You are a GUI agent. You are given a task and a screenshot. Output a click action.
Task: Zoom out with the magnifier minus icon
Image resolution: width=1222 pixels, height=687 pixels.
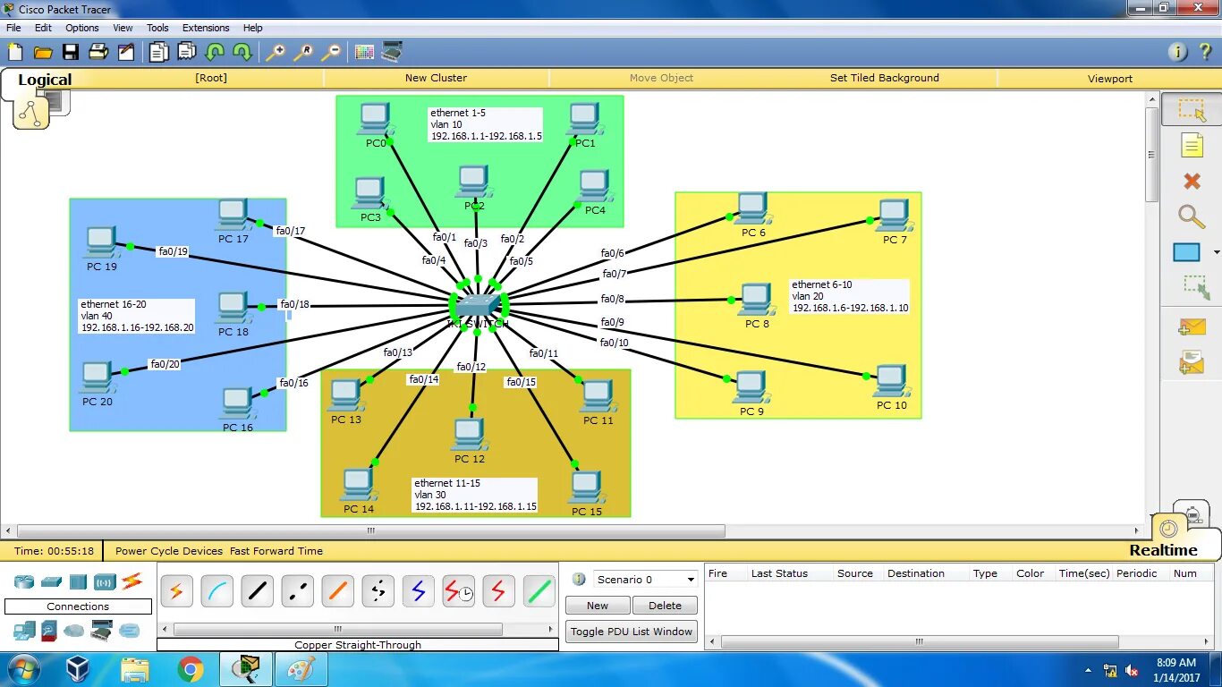click(x=331, y=52)
